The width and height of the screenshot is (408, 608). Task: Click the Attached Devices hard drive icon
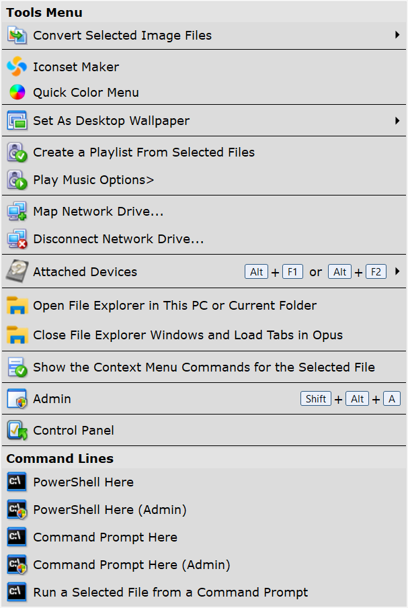coord(17,272)
